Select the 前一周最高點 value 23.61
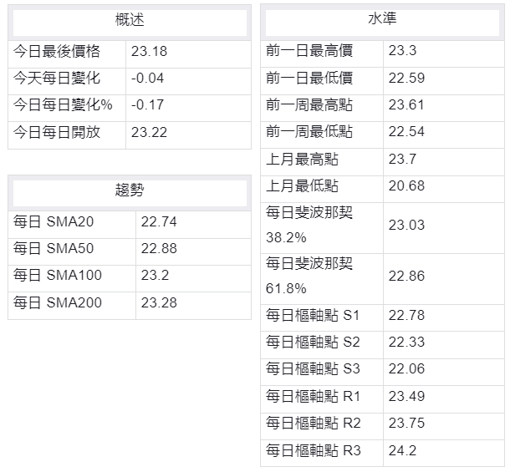The image size is (510, 472). click(x=406, y=105)
